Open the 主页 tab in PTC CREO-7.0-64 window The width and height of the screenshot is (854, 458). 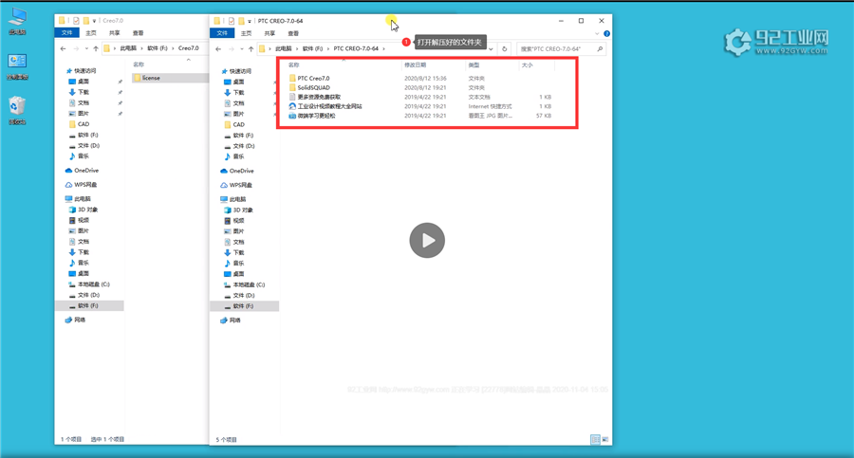point(246,33)
